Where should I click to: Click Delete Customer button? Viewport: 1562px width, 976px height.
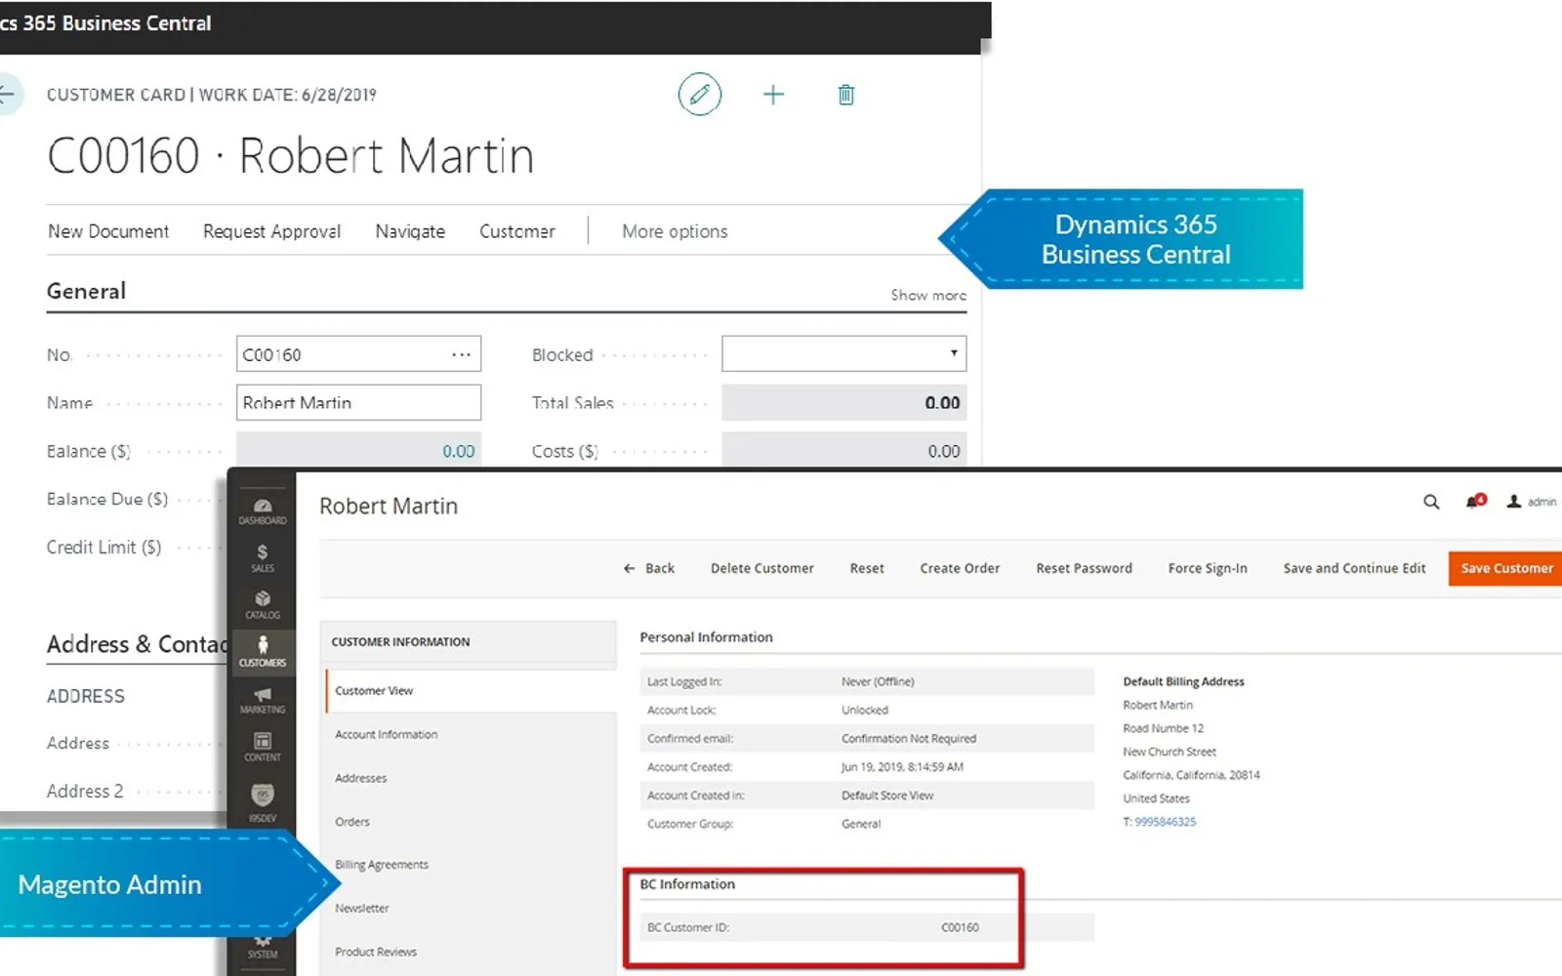761,568
